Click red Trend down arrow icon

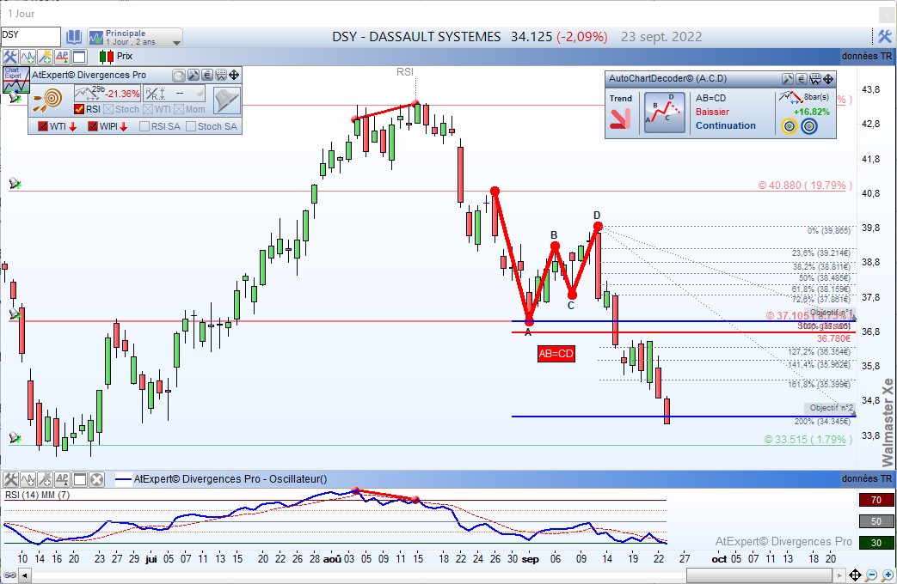coord(620,119)
